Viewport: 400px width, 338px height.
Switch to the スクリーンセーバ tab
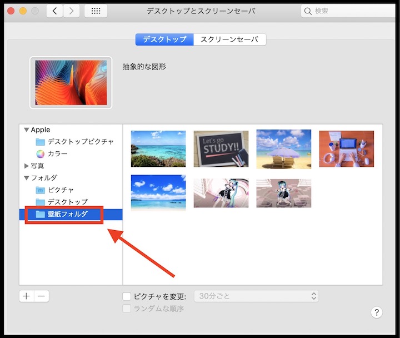coord(229,39)
